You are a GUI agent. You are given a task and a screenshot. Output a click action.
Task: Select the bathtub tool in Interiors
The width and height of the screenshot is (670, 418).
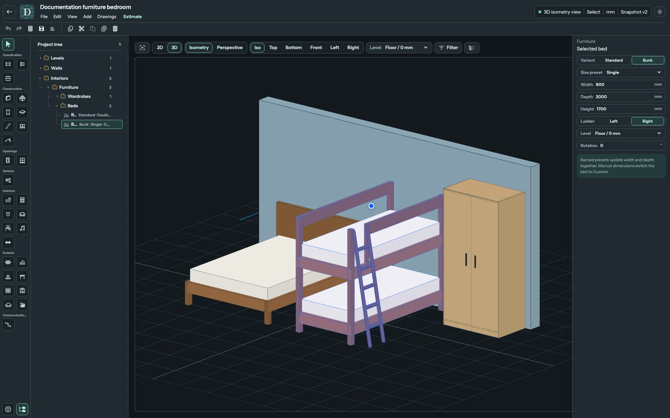pyautogui.click(x=8, y=200)
